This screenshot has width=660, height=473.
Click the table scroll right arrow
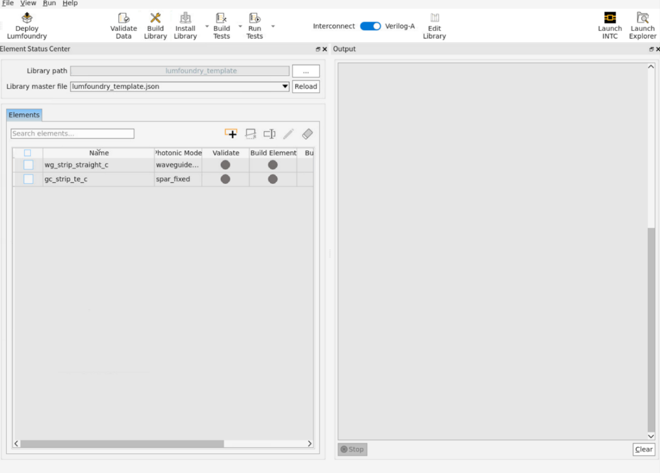click(309, 444)
